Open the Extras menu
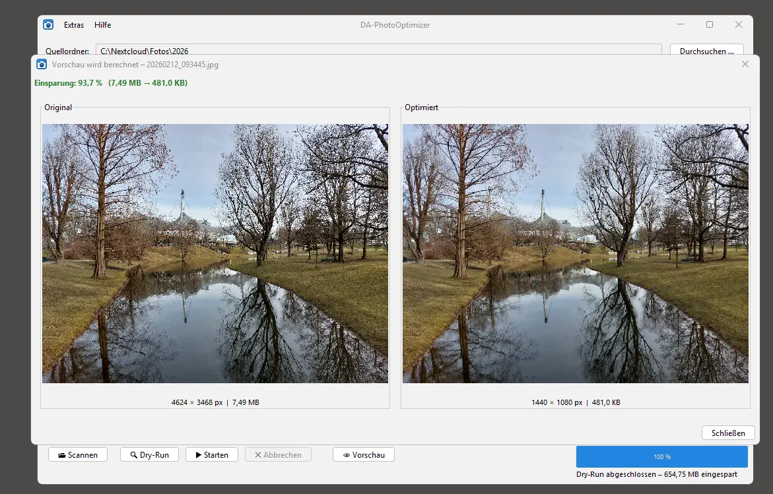The height and width of the screenshot is (494, 773). click(x=73, y=25)
